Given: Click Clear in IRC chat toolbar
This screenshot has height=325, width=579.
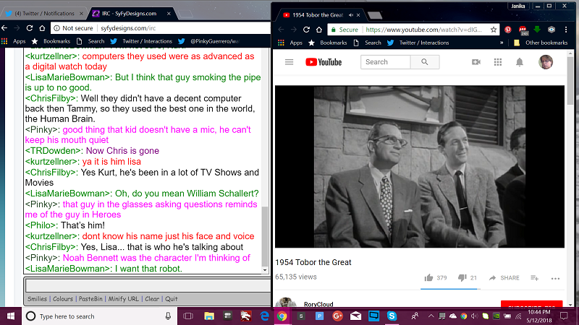Looking at the screenshot, I should tap(152, 299).
